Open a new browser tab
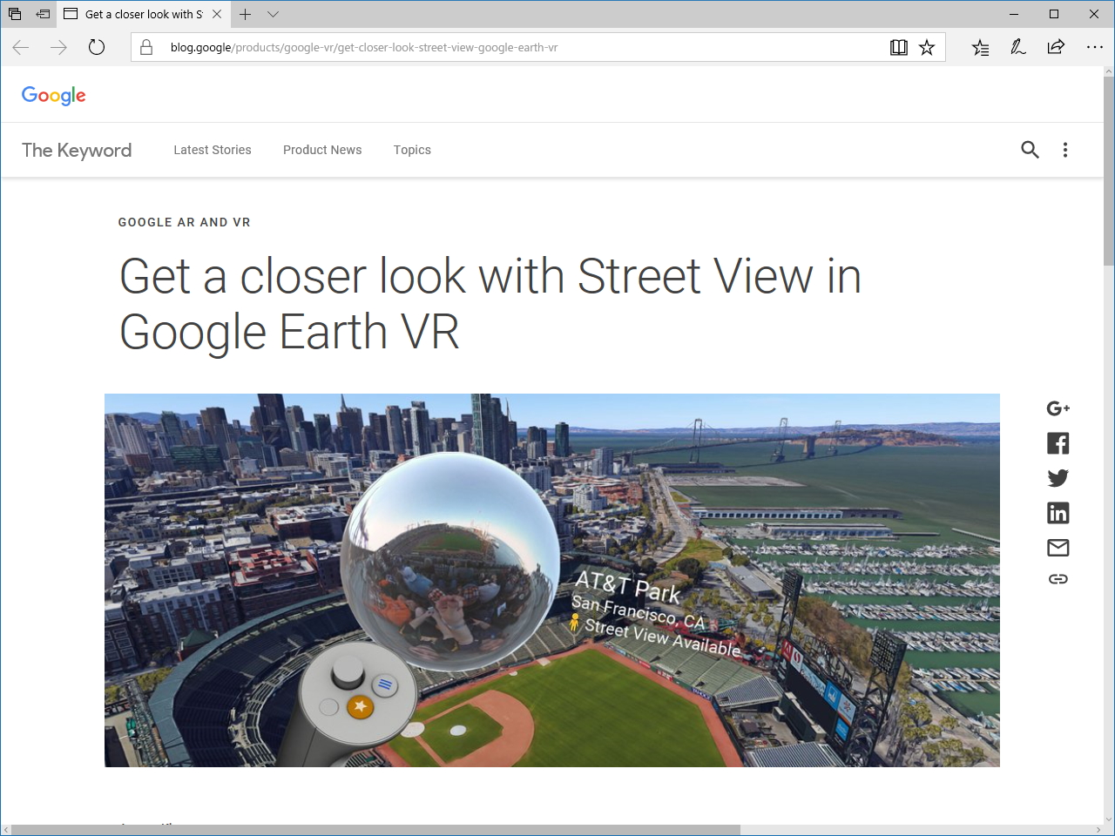Screen dimensions: 1115x836 pyautogui.click(x=246, y=14)
